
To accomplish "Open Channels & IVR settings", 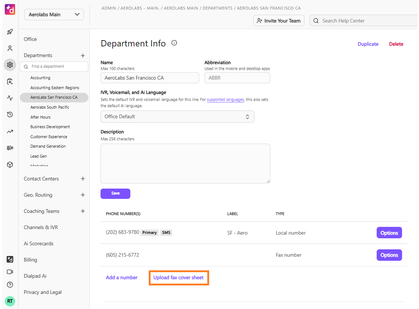I will pyautogui.click(x=41, y=227).
